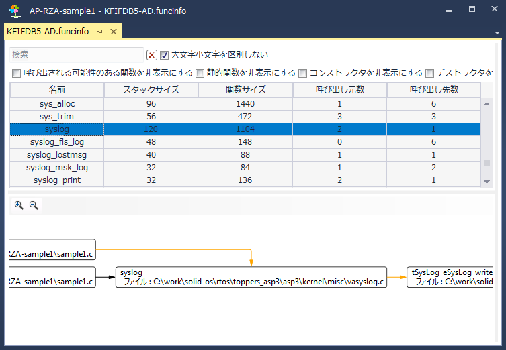Clear search with the red X icon
This screenshot has width=506, height=350.
[152, 55]
